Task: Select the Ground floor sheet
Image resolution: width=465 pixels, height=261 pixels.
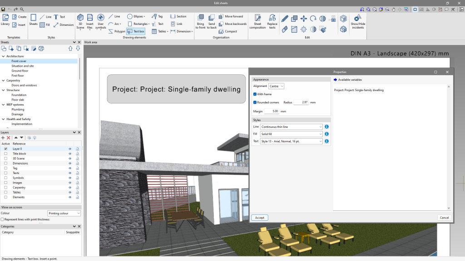Action: click(x=20, y=71)
